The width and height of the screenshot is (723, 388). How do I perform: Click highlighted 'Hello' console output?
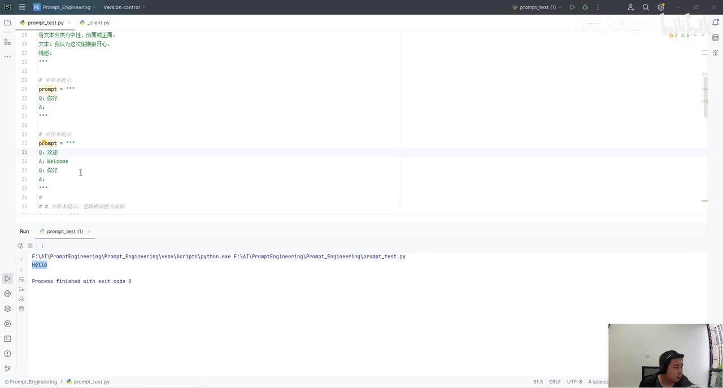click(40, 265)
